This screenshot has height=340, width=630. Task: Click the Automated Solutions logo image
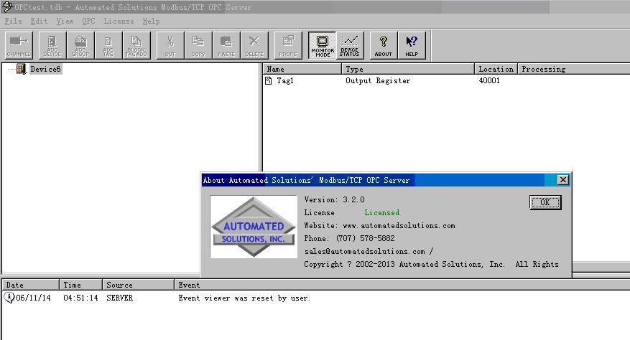pos(254,227)
